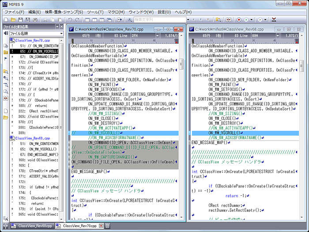Viewport: 309px width, 232px height.
Task: Click the IMS icon on toolbar
Action: pos(274,20)
